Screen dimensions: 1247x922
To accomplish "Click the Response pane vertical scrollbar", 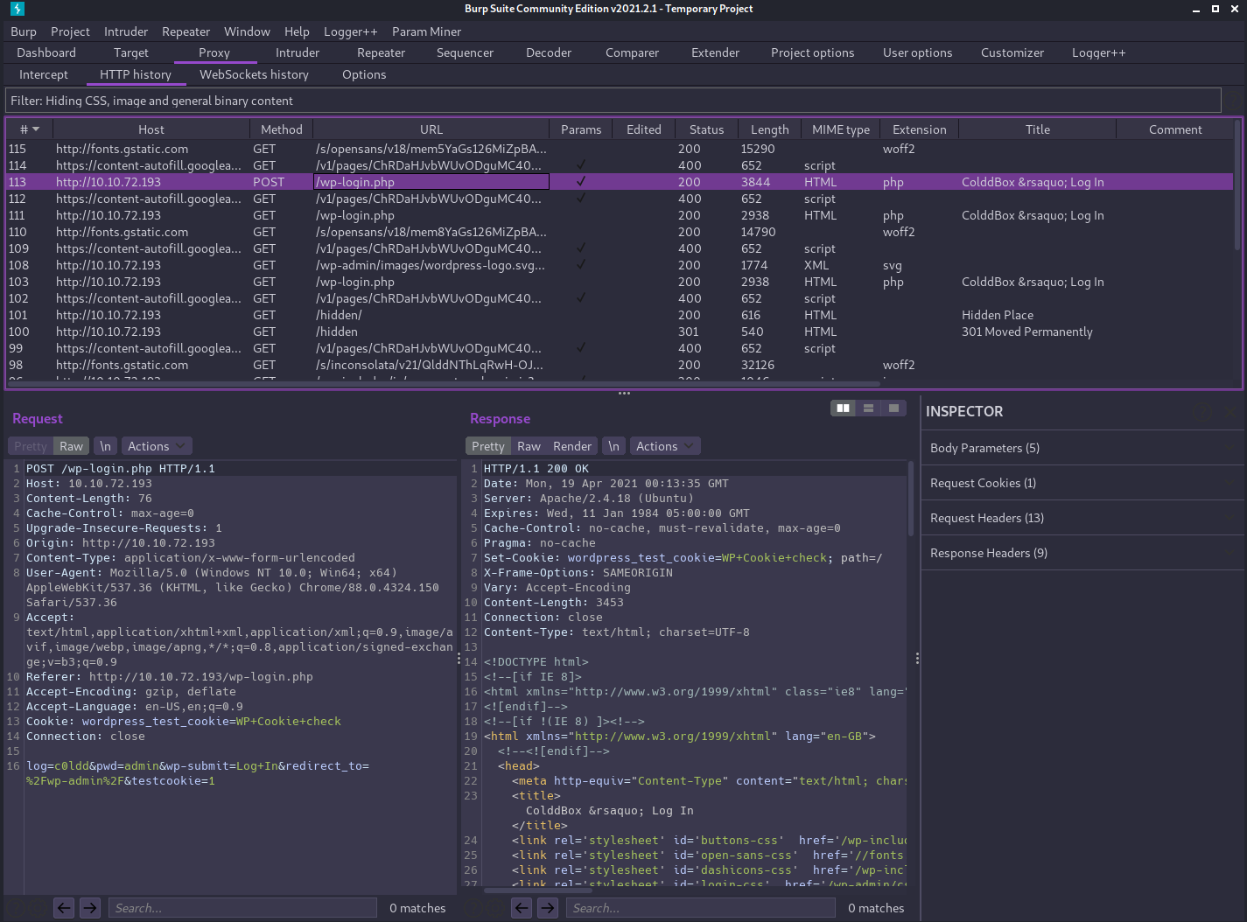I will point(911,499).
